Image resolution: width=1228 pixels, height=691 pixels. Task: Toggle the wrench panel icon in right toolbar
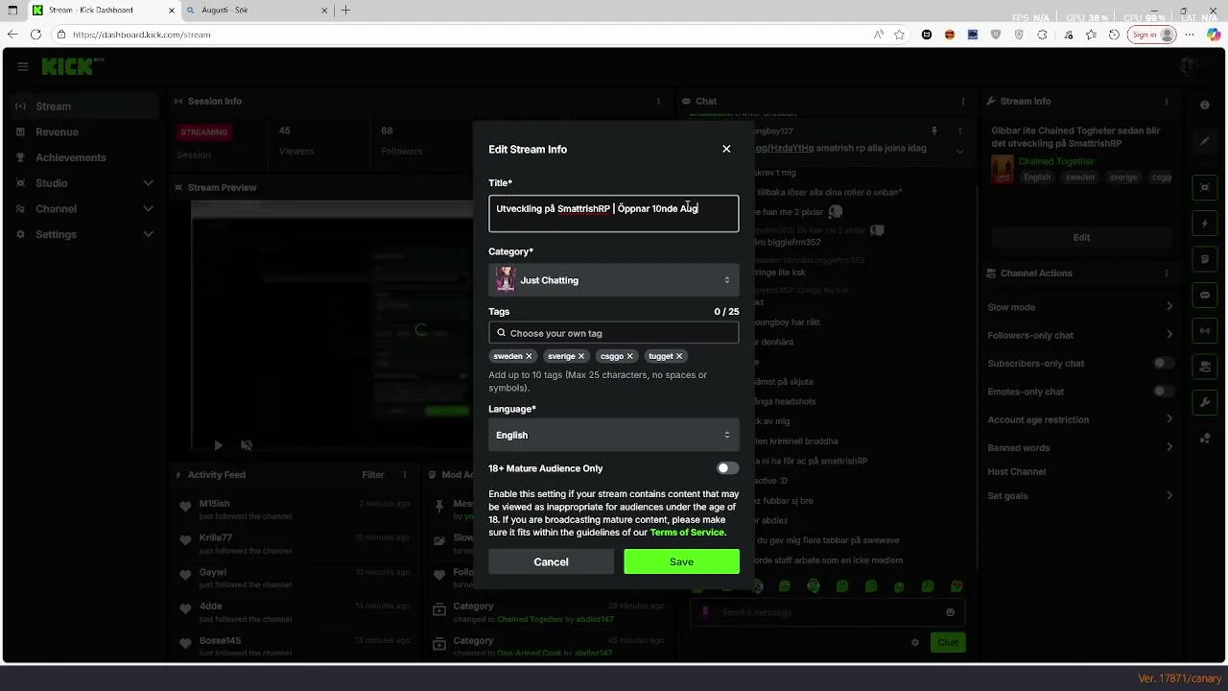point(1205,402)
